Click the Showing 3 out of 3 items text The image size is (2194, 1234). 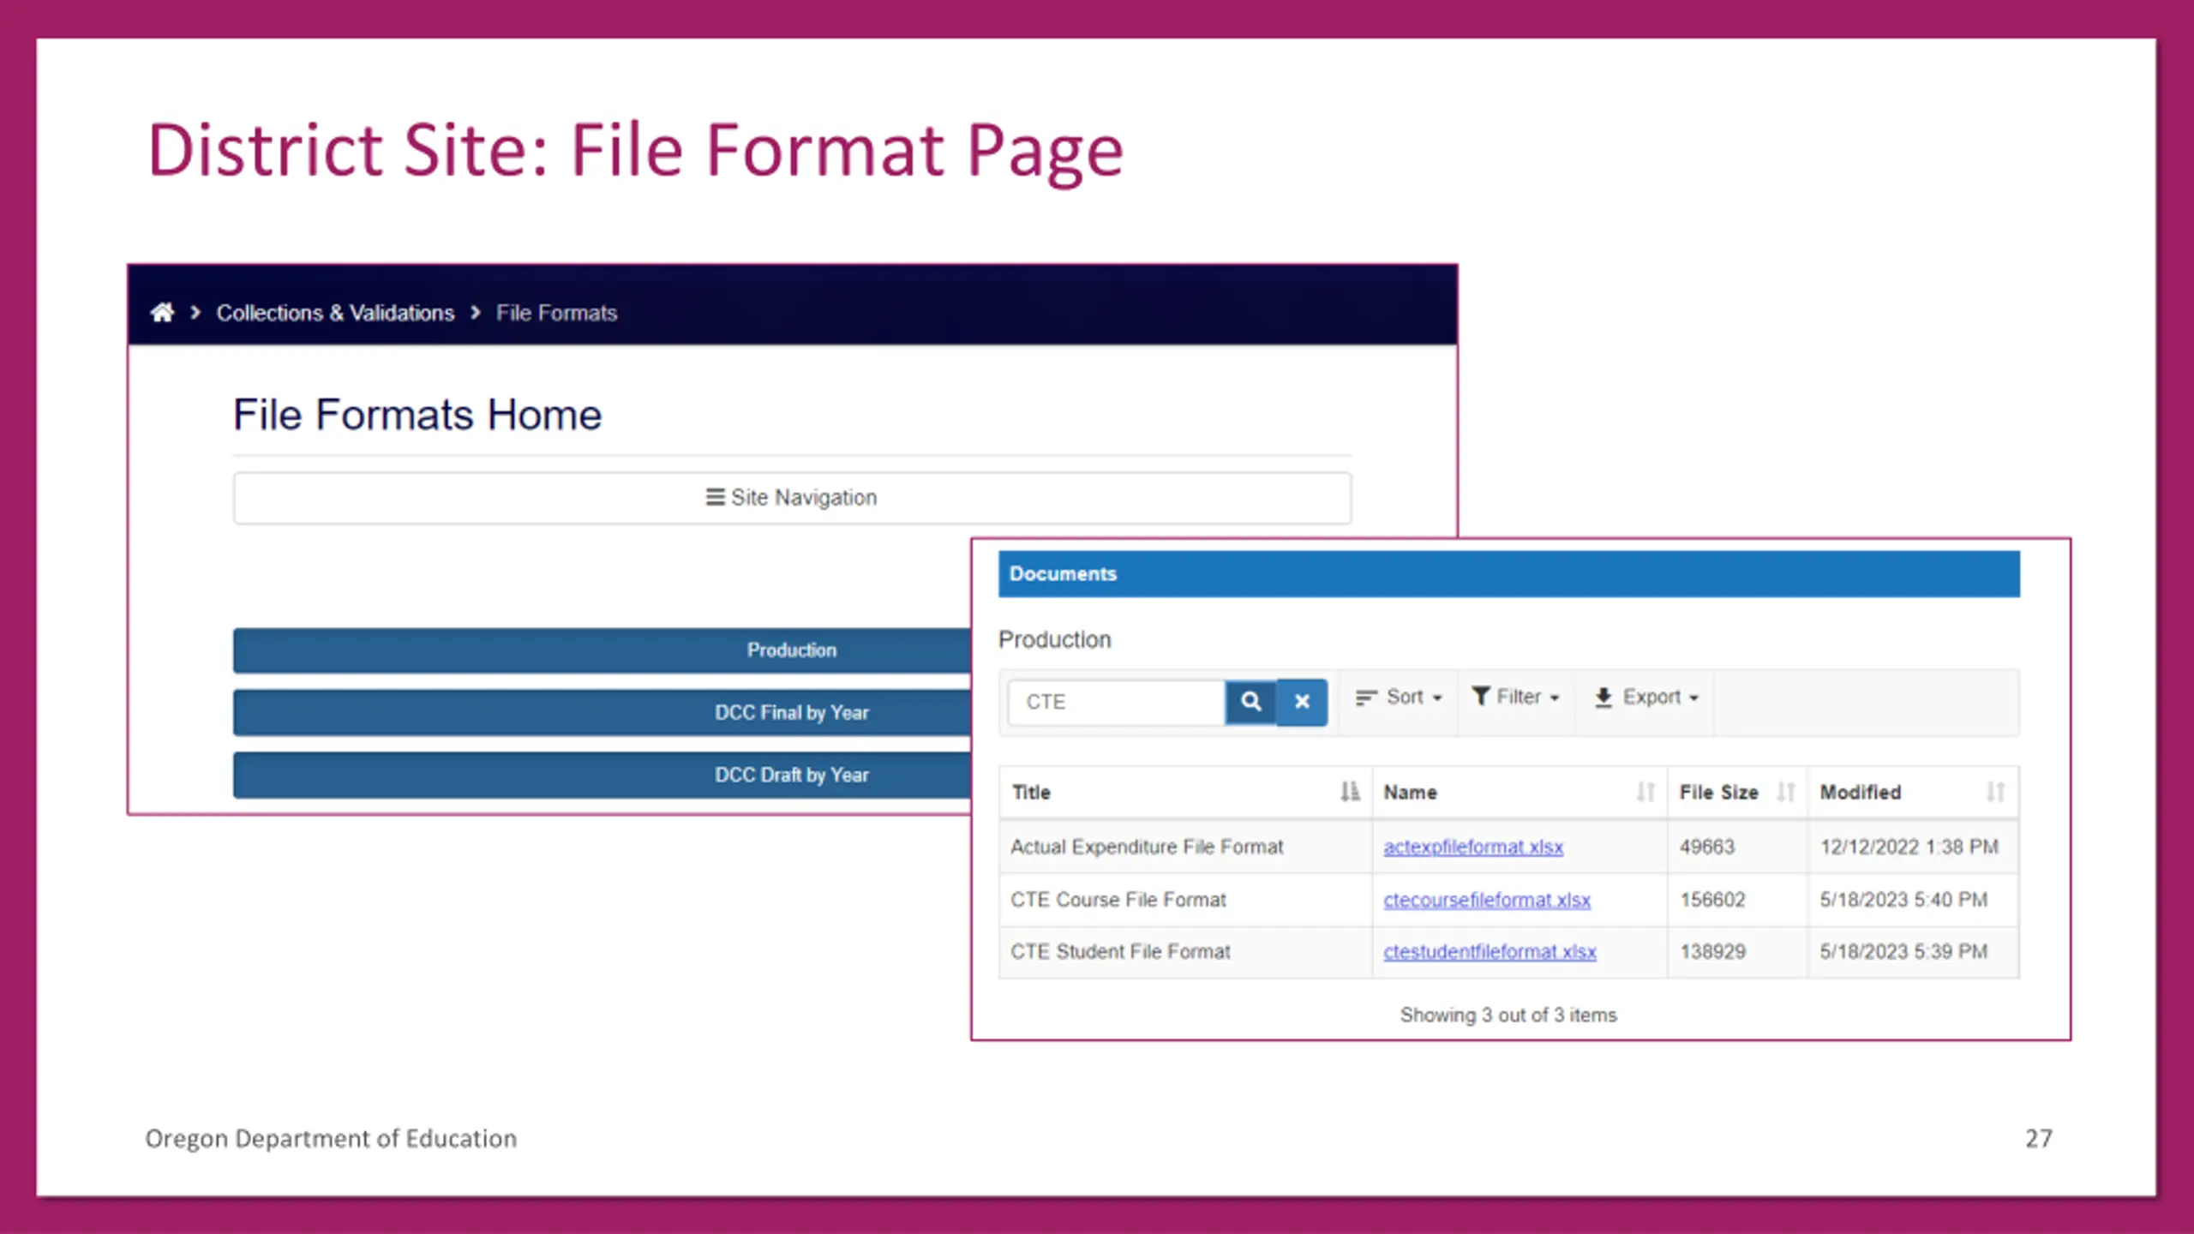click(x=1508, y=1015)
